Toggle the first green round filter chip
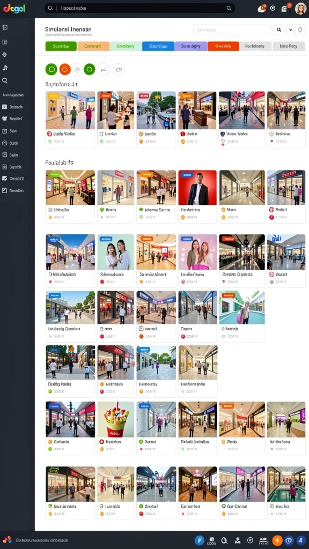This screenshot has height=549, width=309. 51,69
